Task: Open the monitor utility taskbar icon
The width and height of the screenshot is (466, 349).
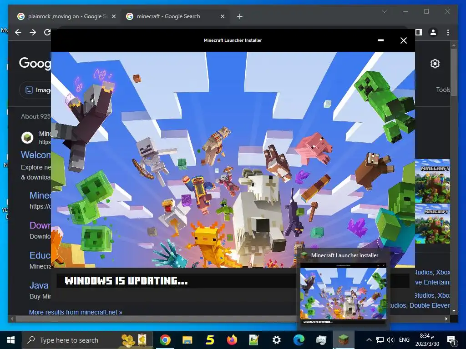Action: [321, 340]
